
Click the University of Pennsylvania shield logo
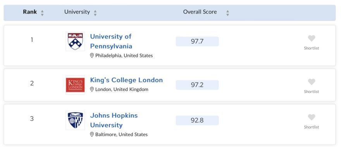click(75, 42)
